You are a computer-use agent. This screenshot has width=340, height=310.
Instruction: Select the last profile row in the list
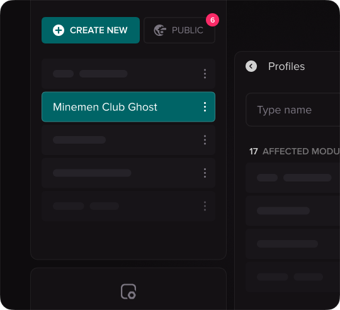[128, 206]
